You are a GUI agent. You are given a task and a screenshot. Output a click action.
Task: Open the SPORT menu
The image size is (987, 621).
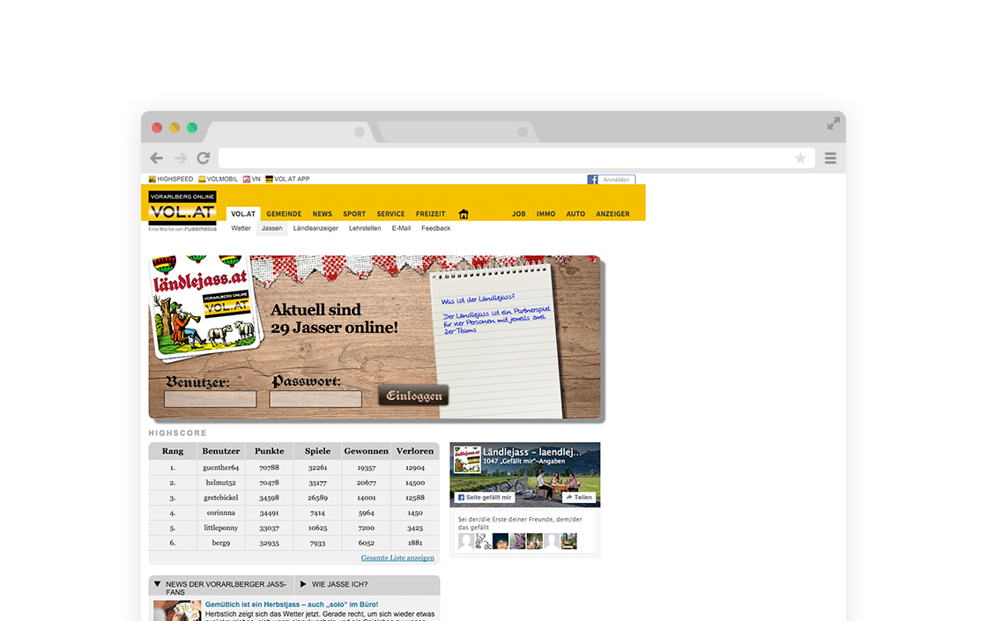point(354,214)
